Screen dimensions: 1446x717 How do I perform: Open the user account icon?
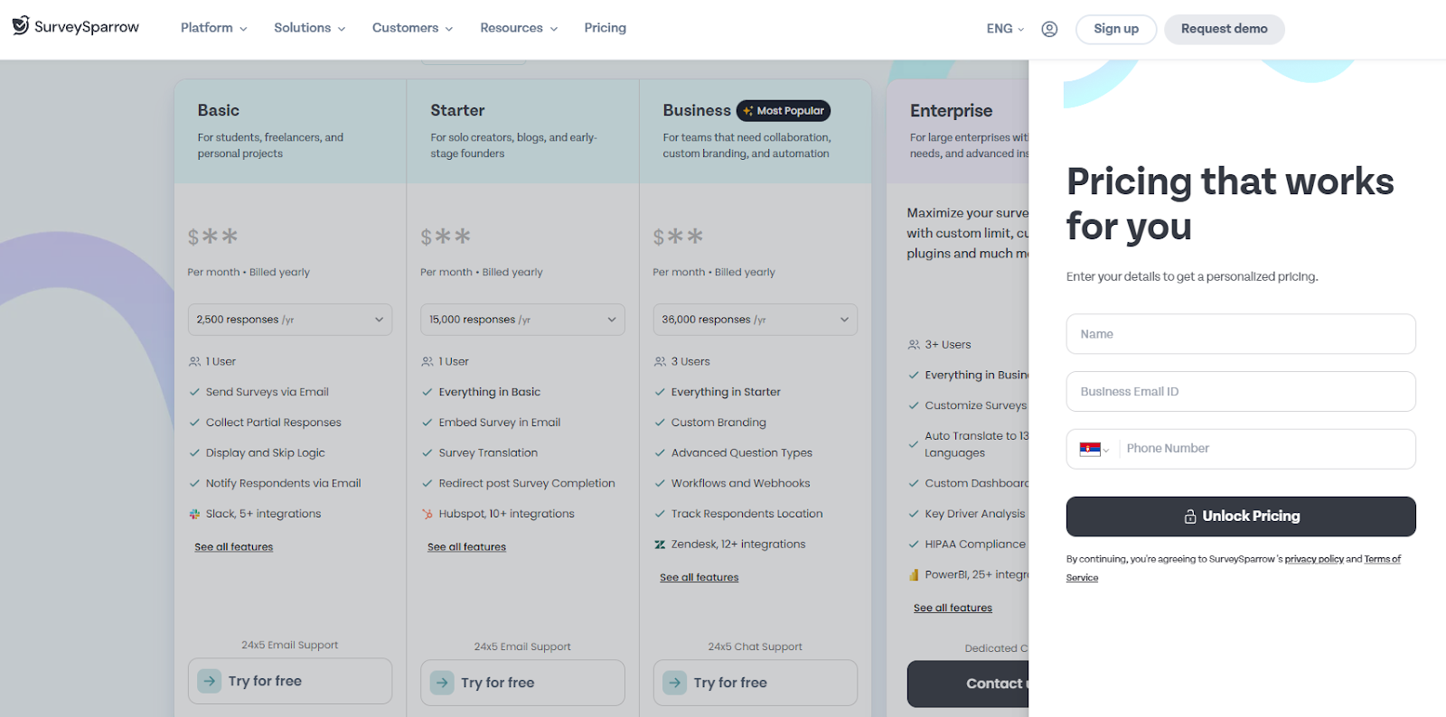click(1049, 29)
